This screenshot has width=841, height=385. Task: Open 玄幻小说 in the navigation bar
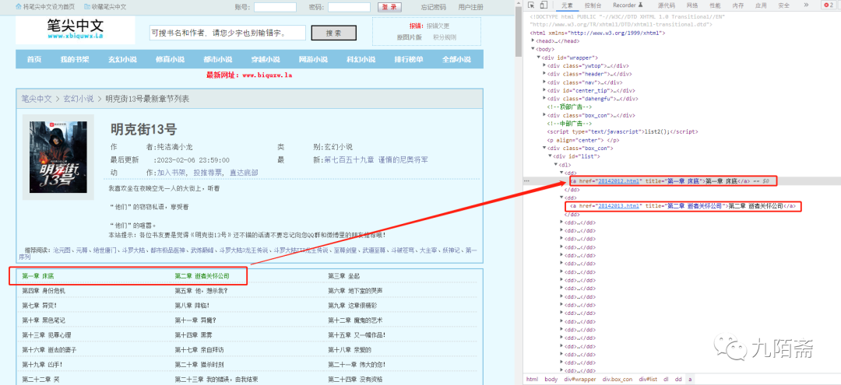pos(122,59)
